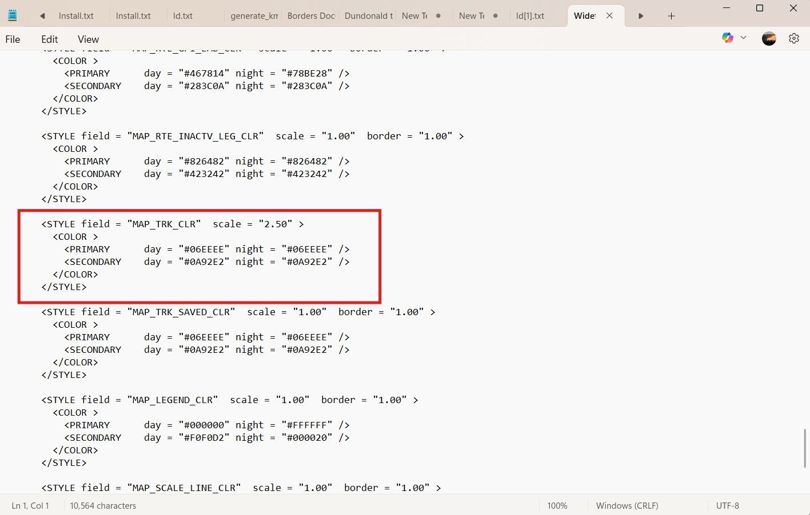Image resolution: width=810 pixels, height=515 pixels.
Task: Open the user account avatar
Action: click(x=769, y=38)
